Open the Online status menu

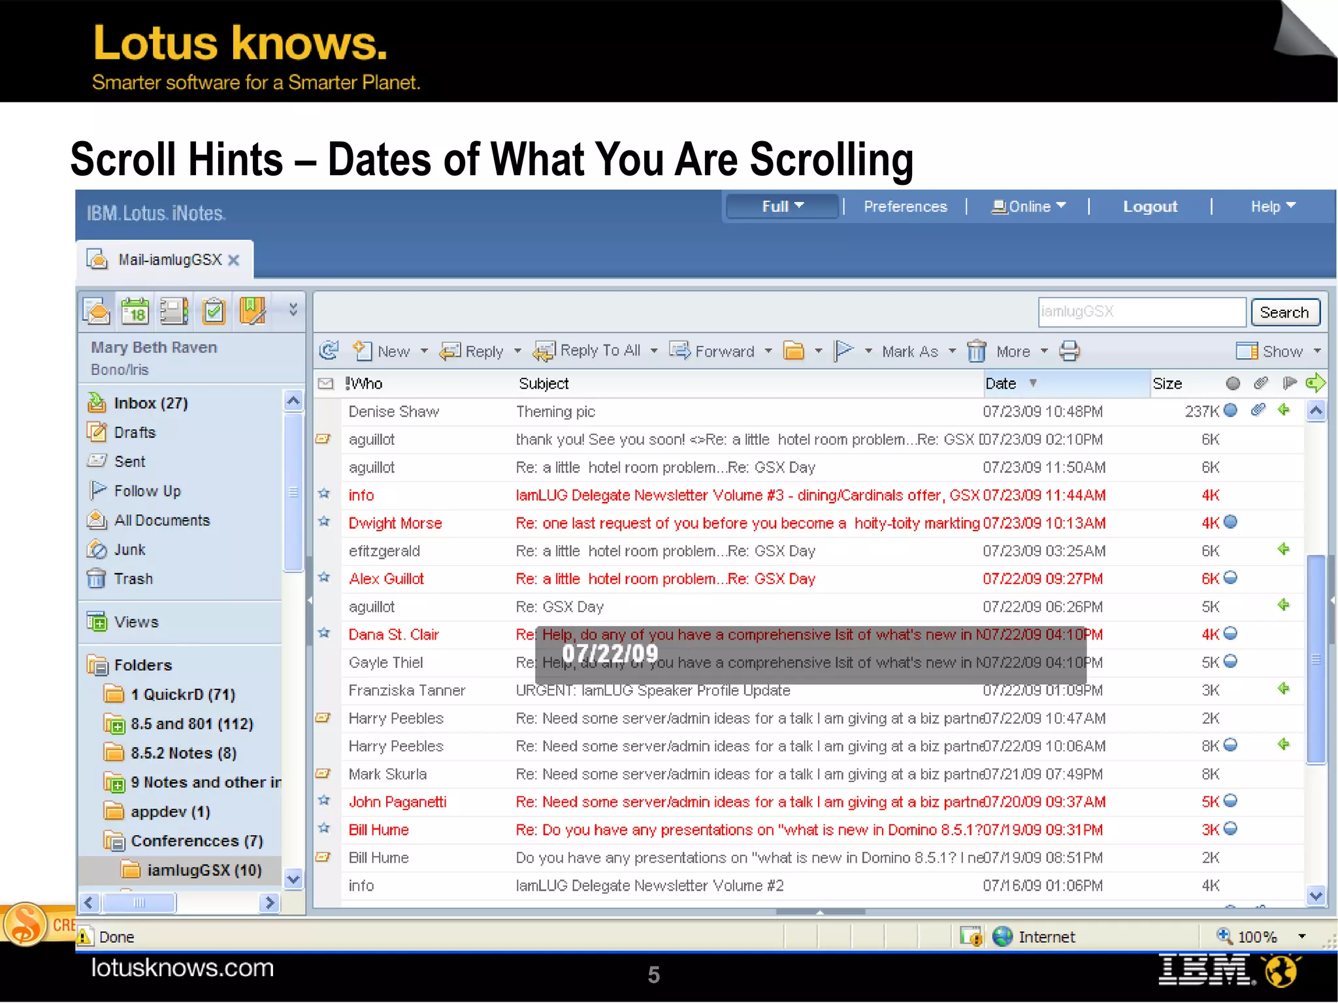[x=1028, y=206]
